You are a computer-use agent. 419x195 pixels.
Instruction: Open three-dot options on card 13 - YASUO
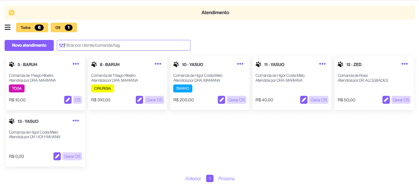(x=76, y=121)
